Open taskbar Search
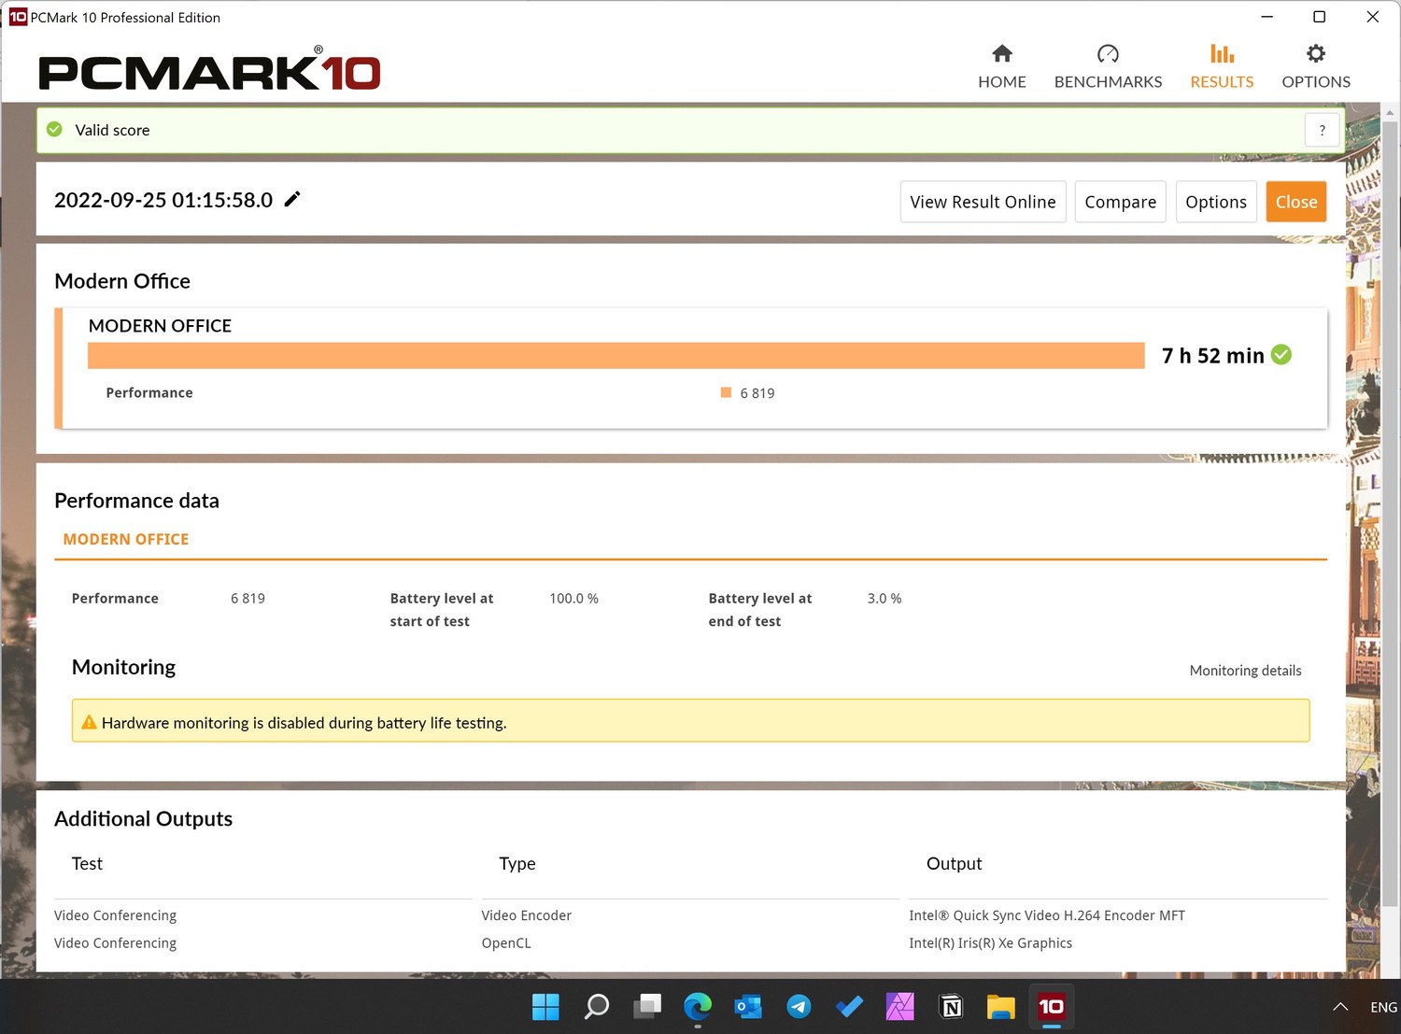This screenshot has width=1401, height=1034. (x=596, y=1007)
